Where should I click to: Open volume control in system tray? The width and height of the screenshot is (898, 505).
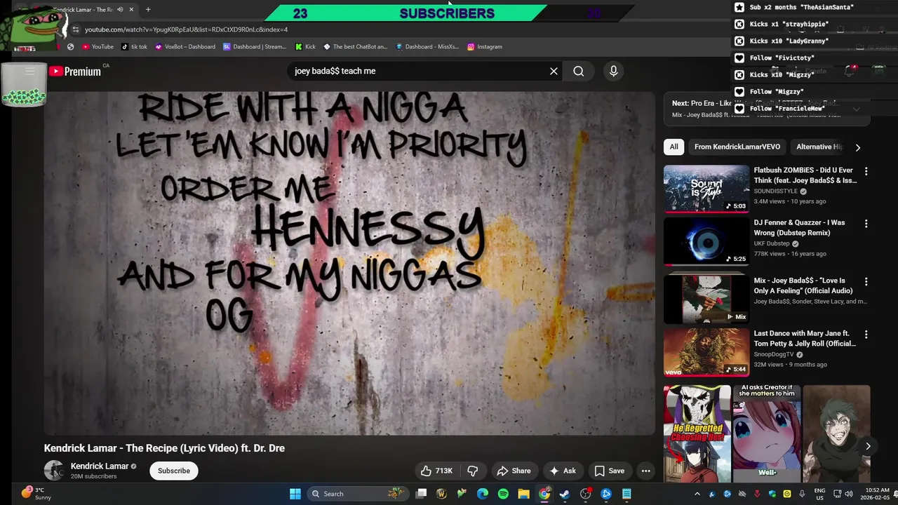[848, 494]
